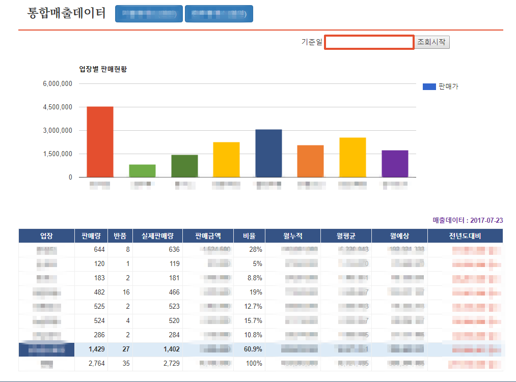This screenshot has height=382, width=516.
Task: Click the 판매금액 column header
Action: pyautogui.click(x=208, y=236)
